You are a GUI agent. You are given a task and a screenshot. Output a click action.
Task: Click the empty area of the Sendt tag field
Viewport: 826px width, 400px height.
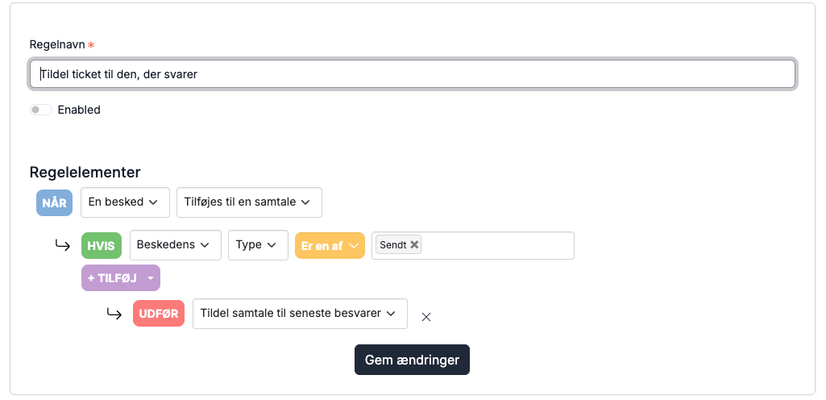coord(498,246)
